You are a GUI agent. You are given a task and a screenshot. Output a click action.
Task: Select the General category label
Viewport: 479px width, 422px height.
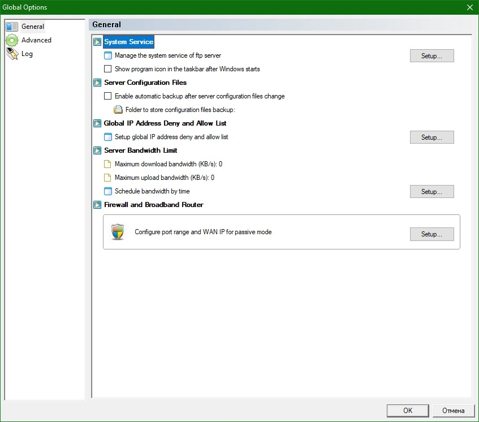click(x=33, y=27)
